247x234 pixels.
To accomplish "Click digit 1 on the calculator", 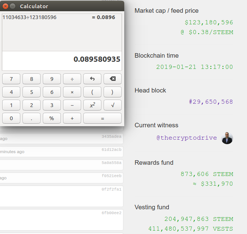I will tap(11, 105).
